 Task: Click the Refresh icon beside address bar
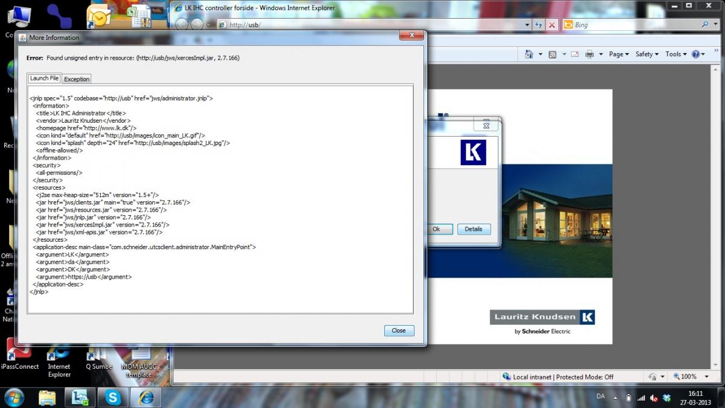click(538, 25)
